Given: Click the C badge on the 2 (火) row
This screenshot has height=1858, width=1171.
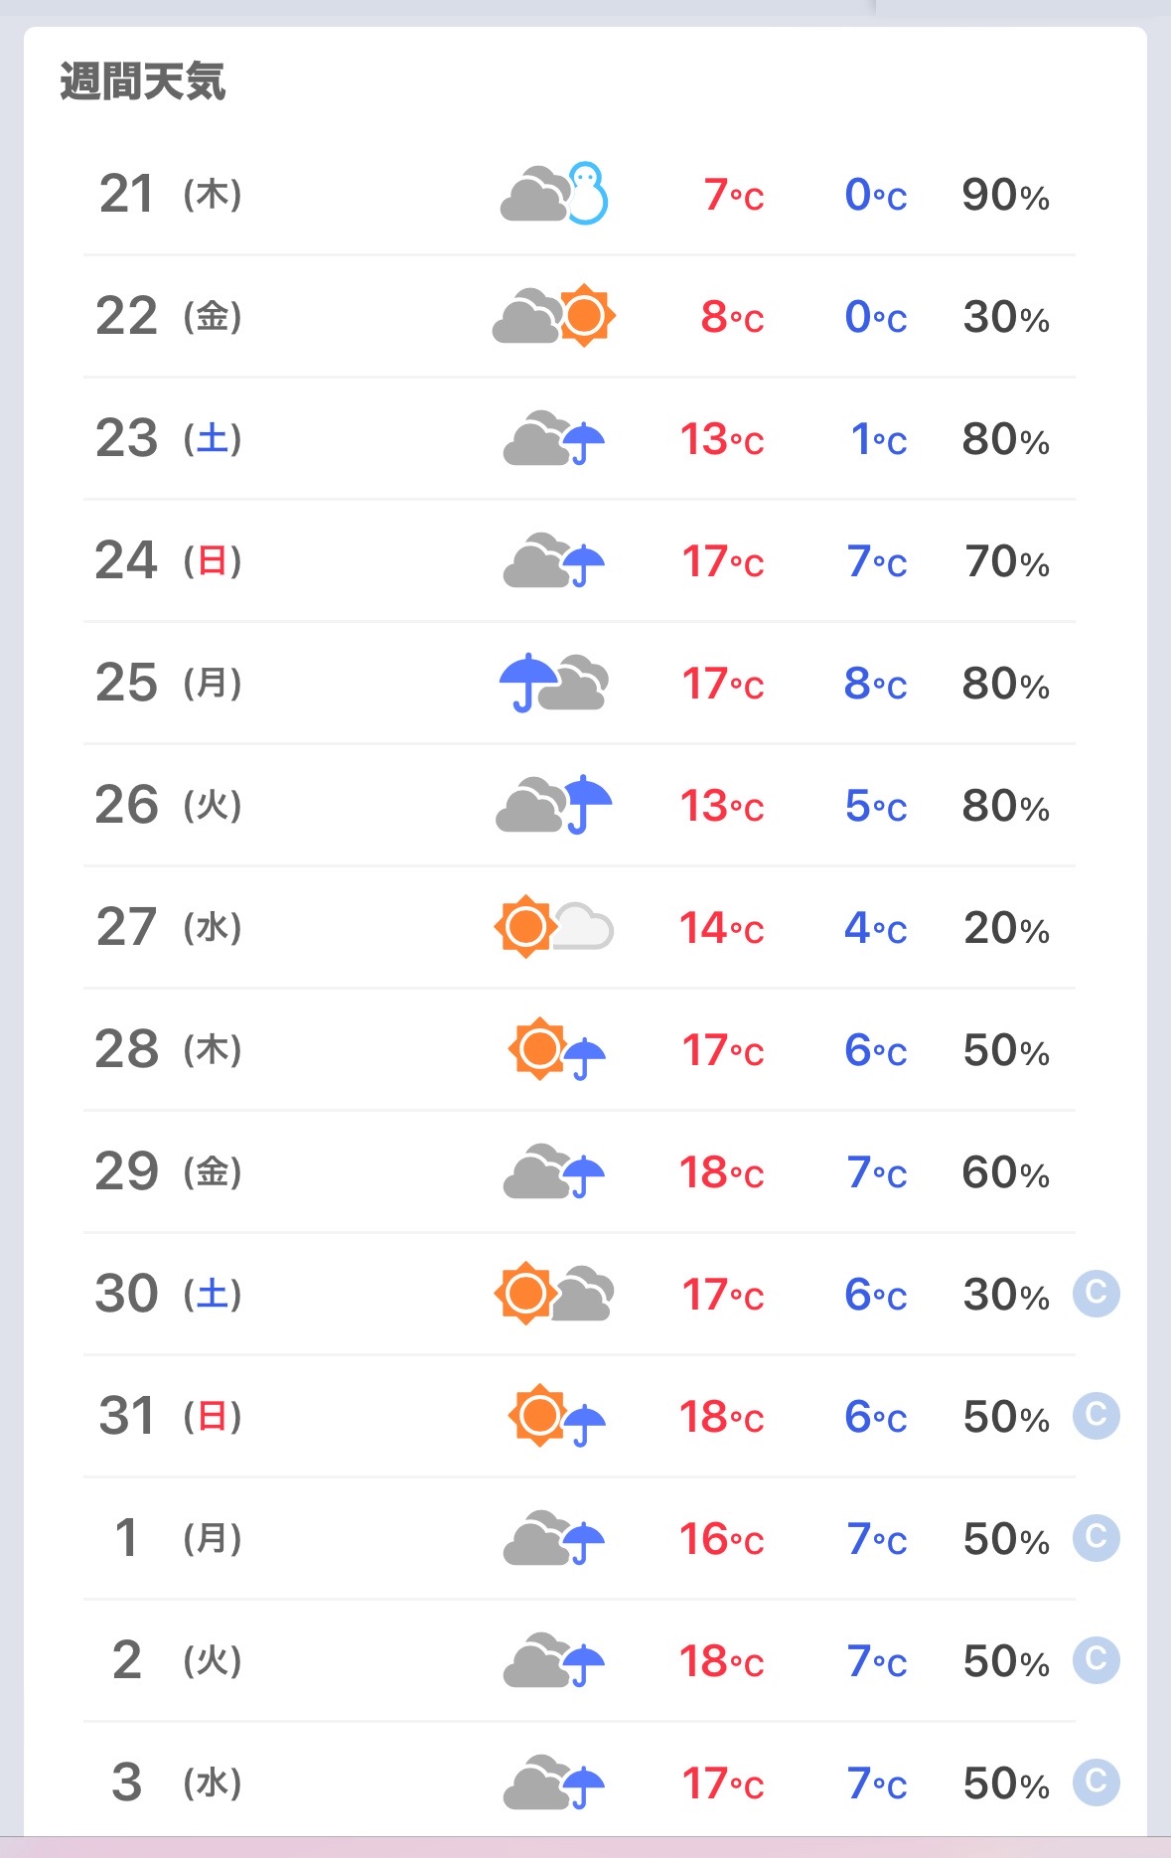Looking at the screenshot, I should click(1097, 1660).
